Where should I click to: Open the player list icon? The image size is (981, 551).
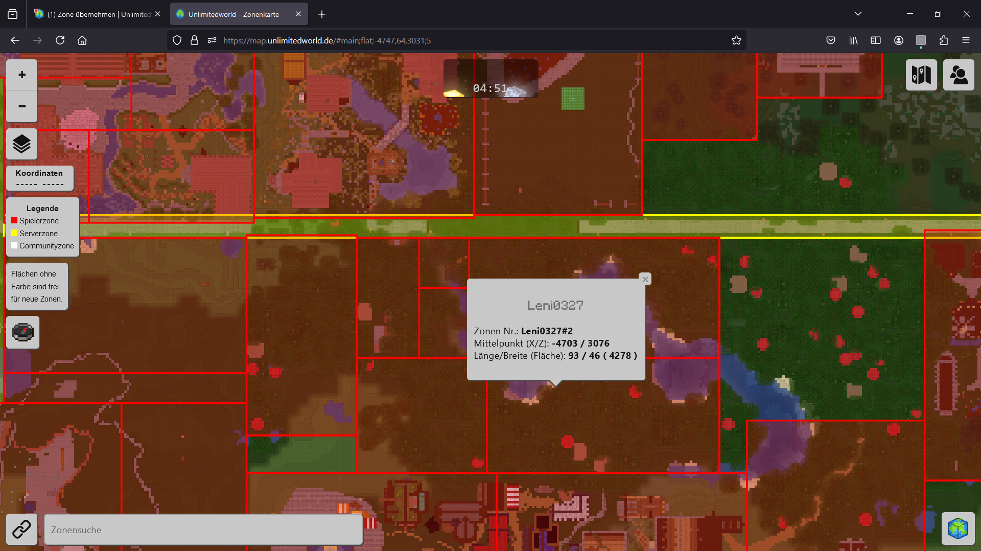[x=959, y=75]
